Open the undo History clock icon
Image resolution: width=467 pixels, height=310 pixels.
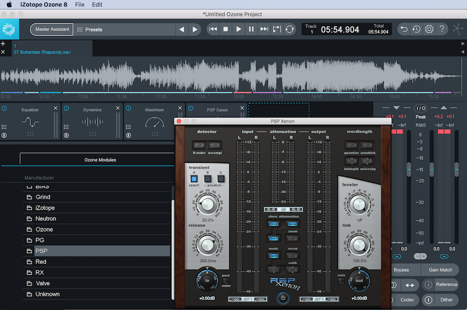(x=416, y=29)
